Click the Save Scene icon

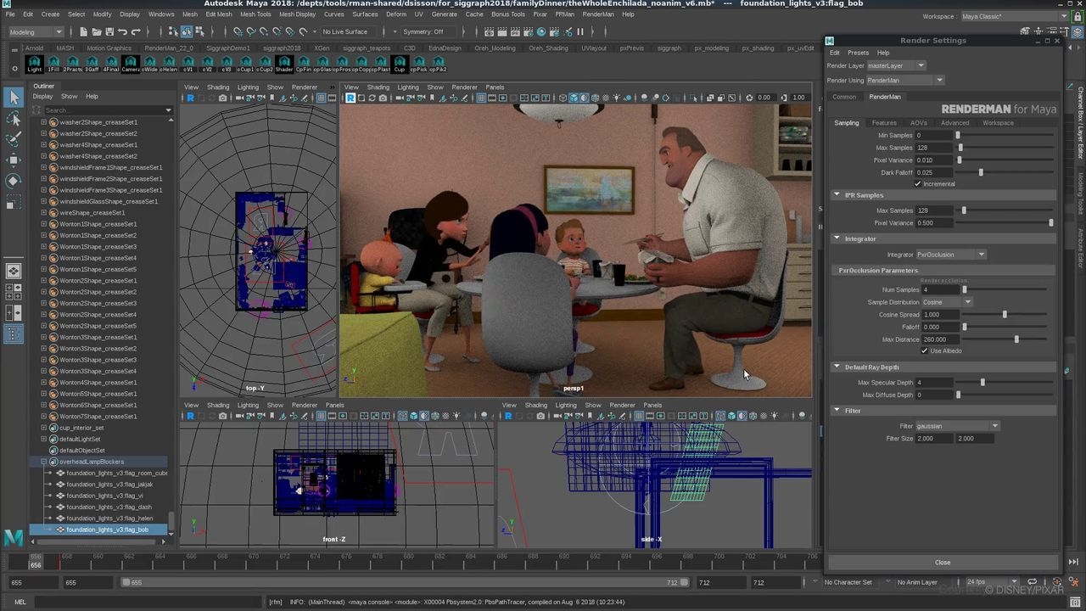pos(109,31)
